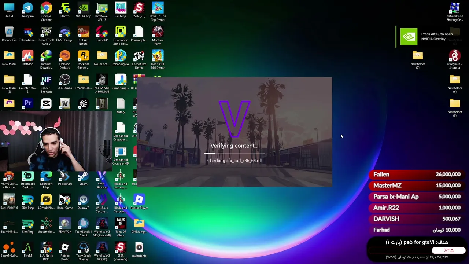
Task: Open the L.A. Noire DX11 icon
Action: point(46,251)
